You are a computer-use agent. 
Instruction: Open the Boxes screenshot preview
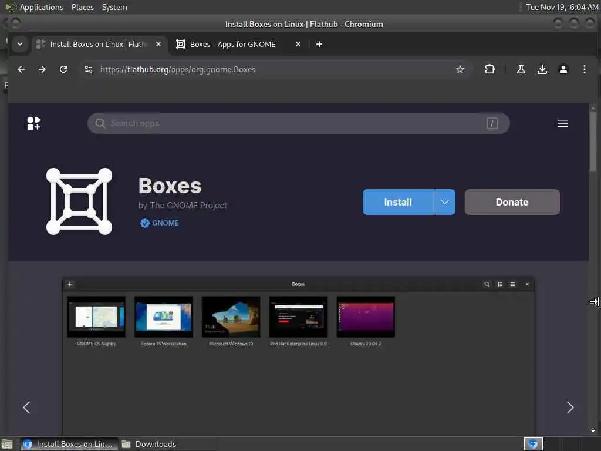tap(298, 355)
